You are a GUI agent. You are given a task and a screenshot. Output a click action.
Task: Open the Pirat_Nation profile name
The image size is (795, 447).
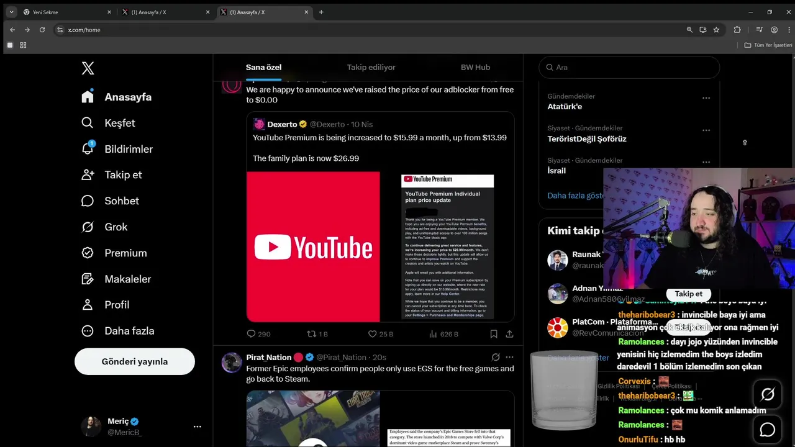(269, 357)
